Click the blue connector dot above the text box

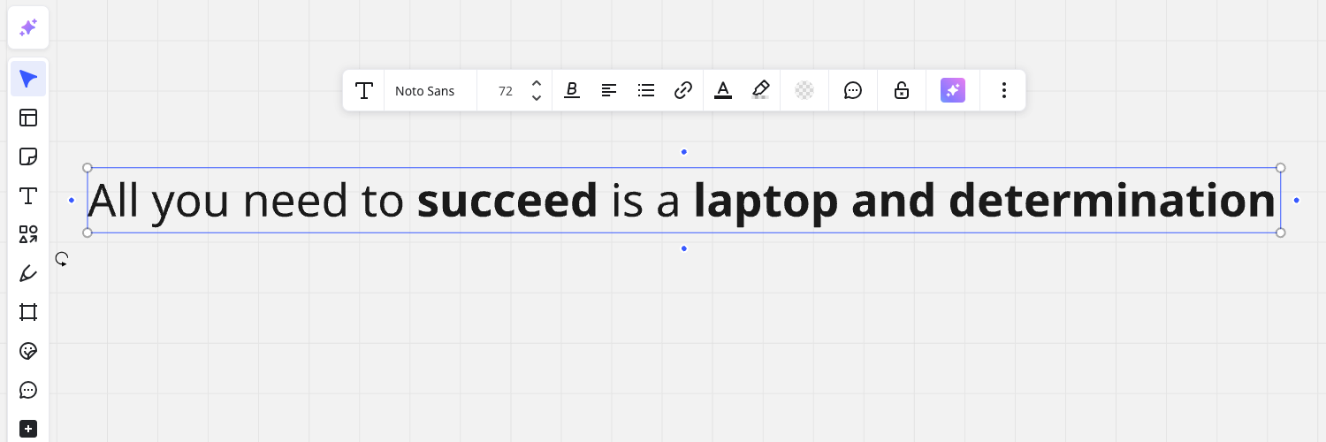tap(684, 152)
